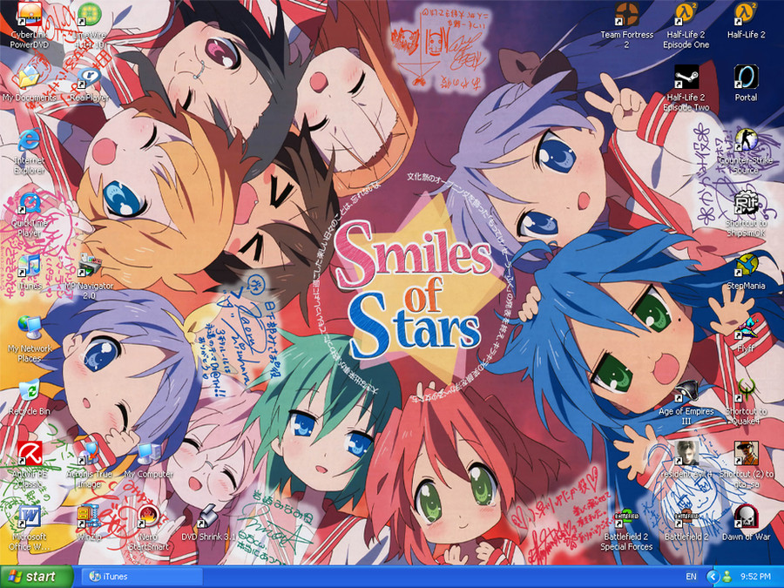Select the Battlefield 2 Special Forces icon
Screen dimensions: 784x588
pyautogui.click(x=626, y=517)
